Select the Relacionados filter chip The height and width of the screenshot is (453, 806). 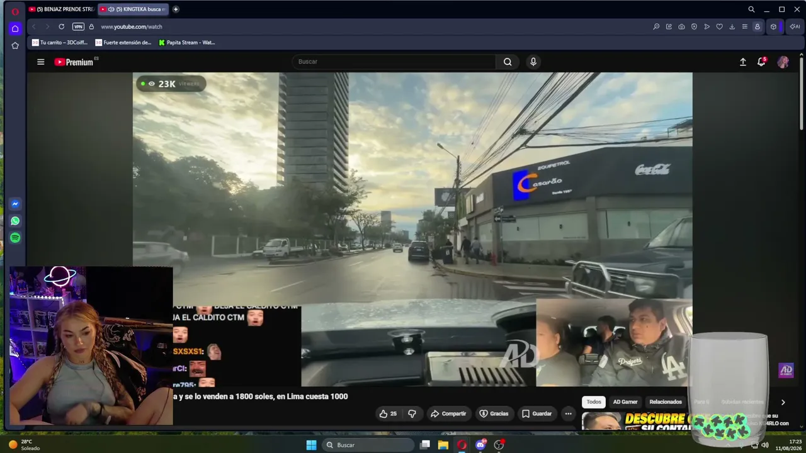click(x=666, y=401)
